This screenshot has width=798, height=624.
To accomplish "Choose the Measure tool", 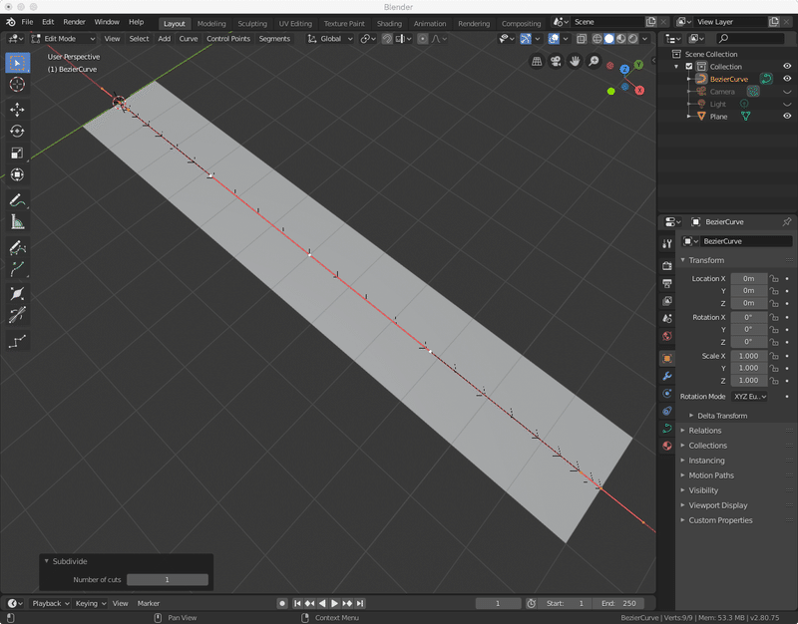I will (17, 222).
